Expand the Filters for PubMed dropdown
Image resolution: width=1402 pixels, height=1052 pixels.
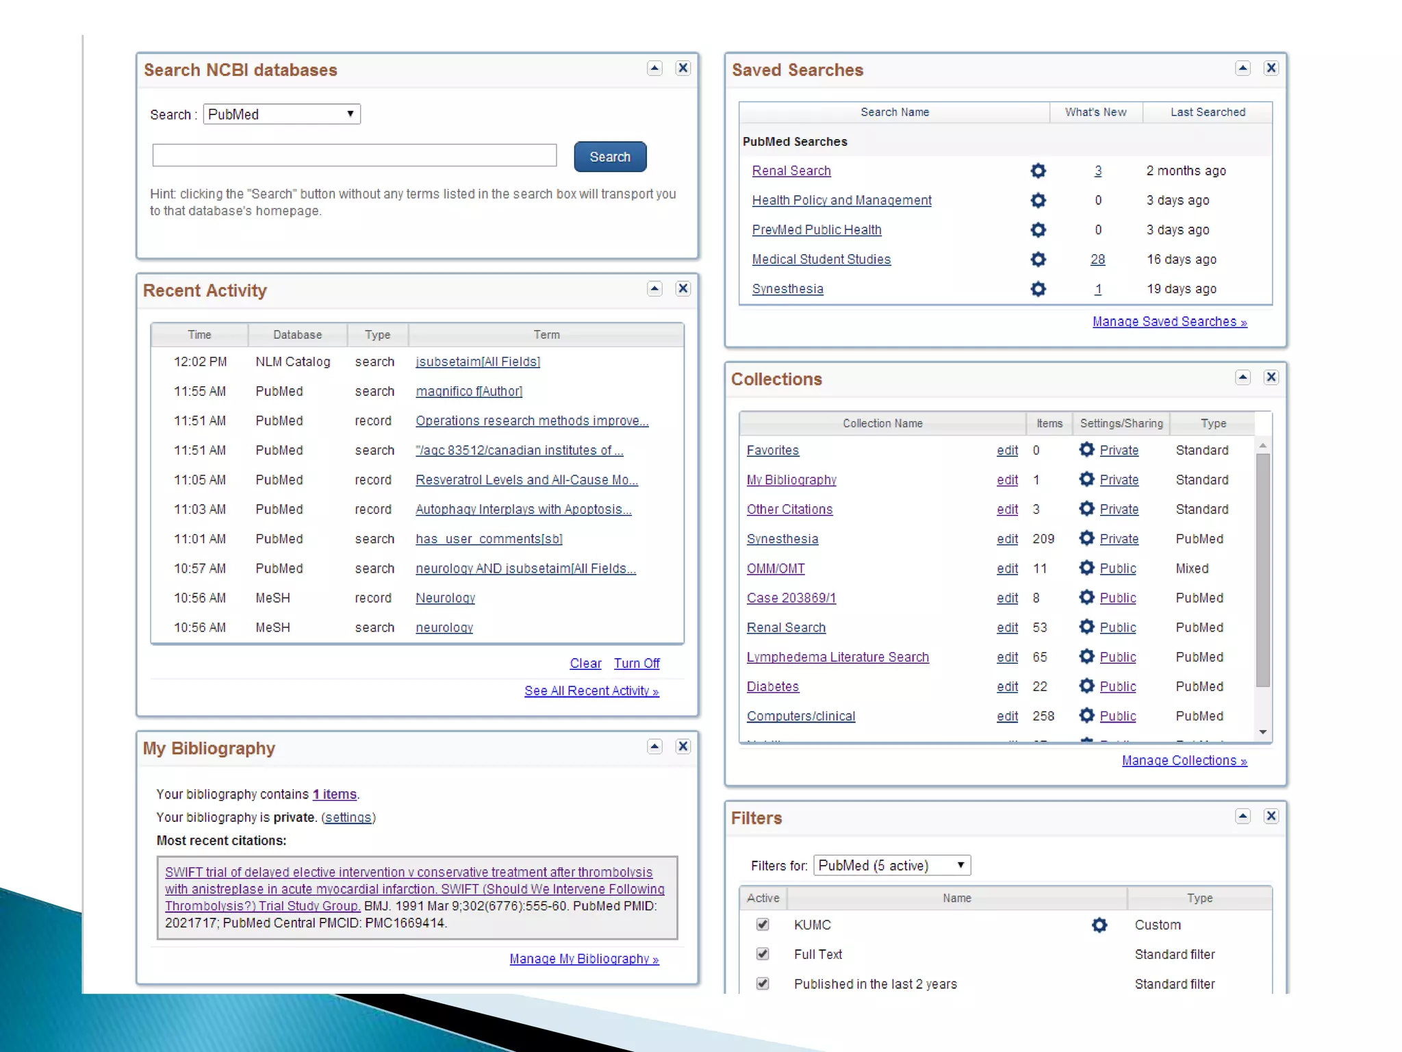click(x=891, y=865)
